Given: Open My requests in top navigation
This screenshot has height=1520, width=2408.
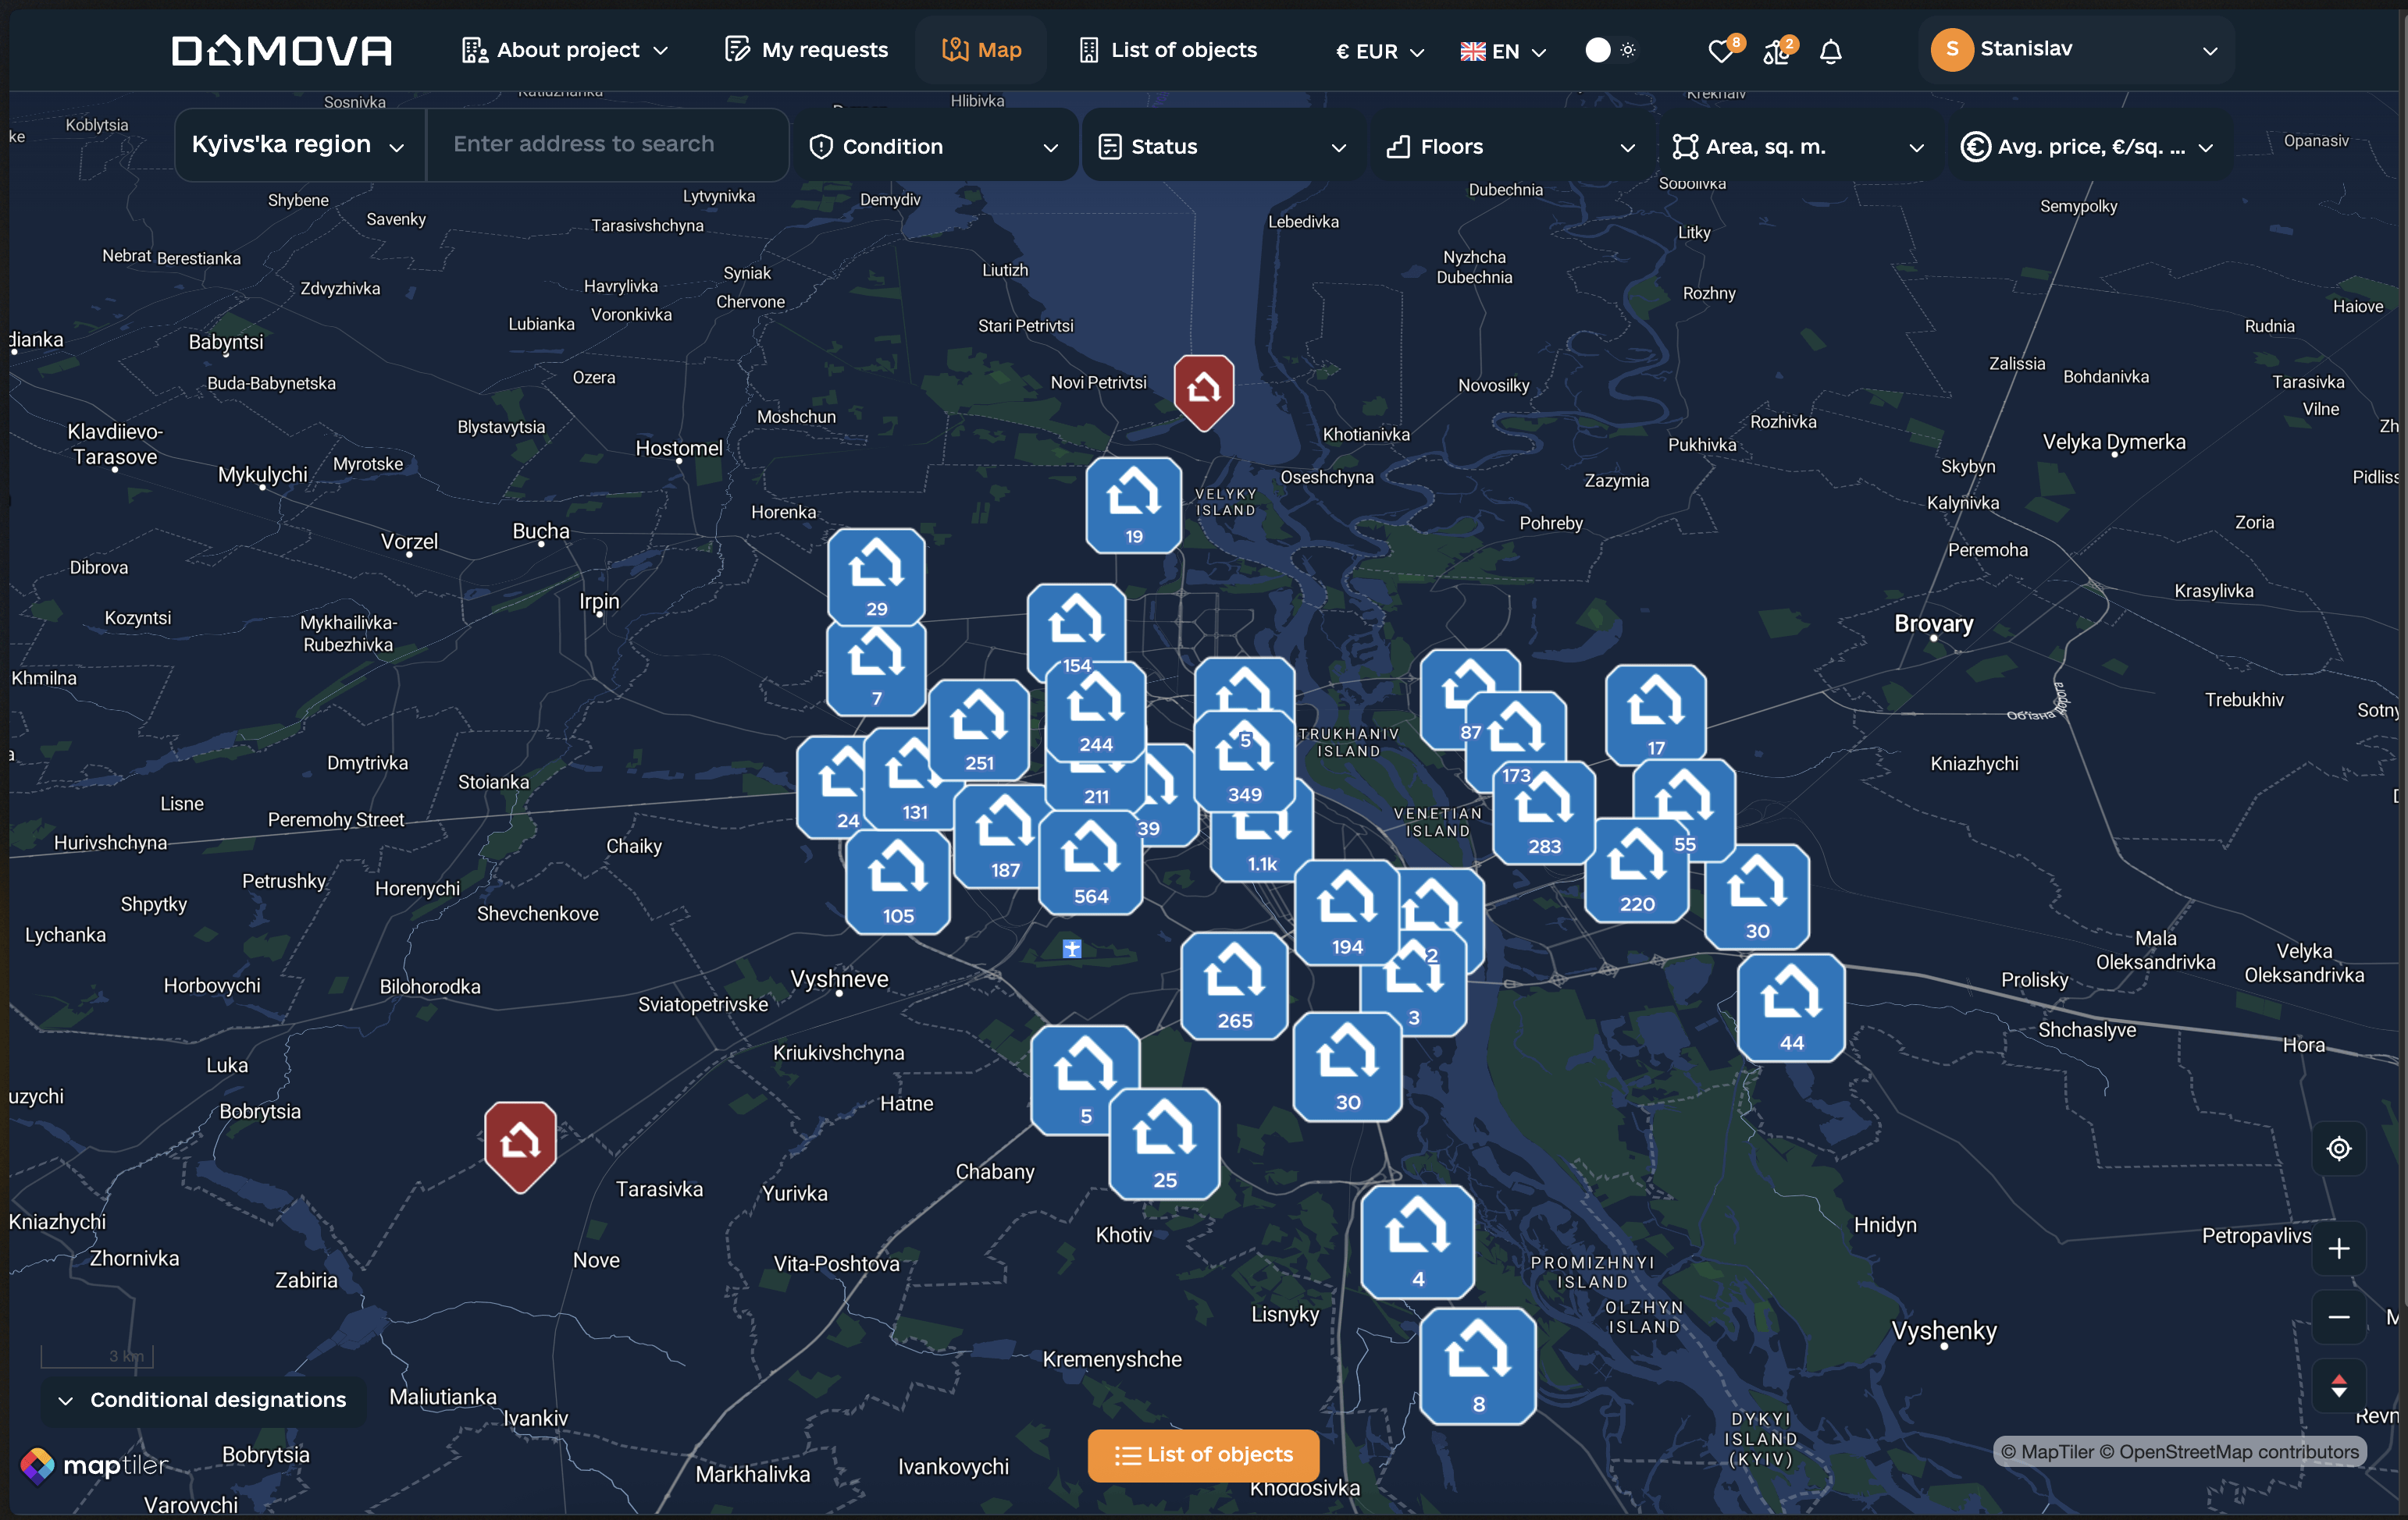Looking at the screenshot, I should [x=806, y=50].
